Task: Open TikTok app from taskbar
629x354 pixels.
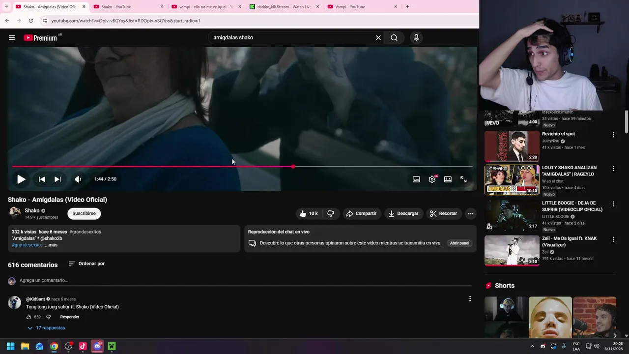Action: [83, 346]
